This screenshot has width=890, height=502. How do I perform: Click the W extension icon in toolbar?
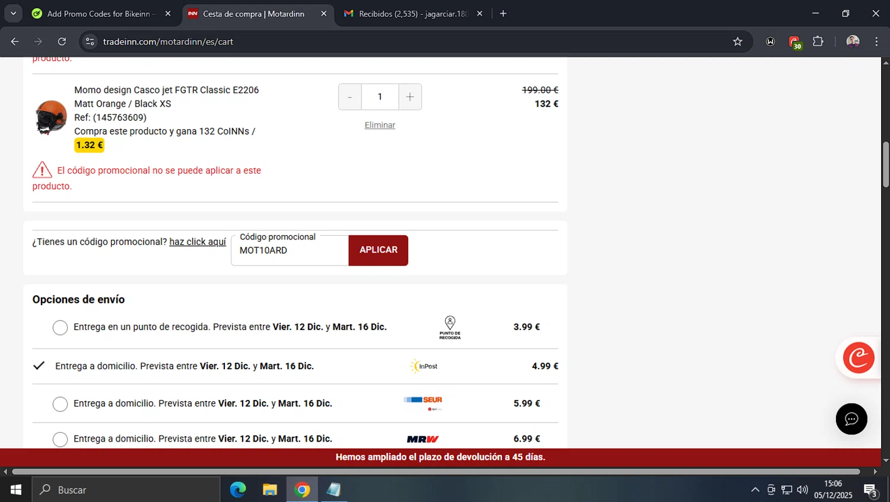(x=770, y=41)
